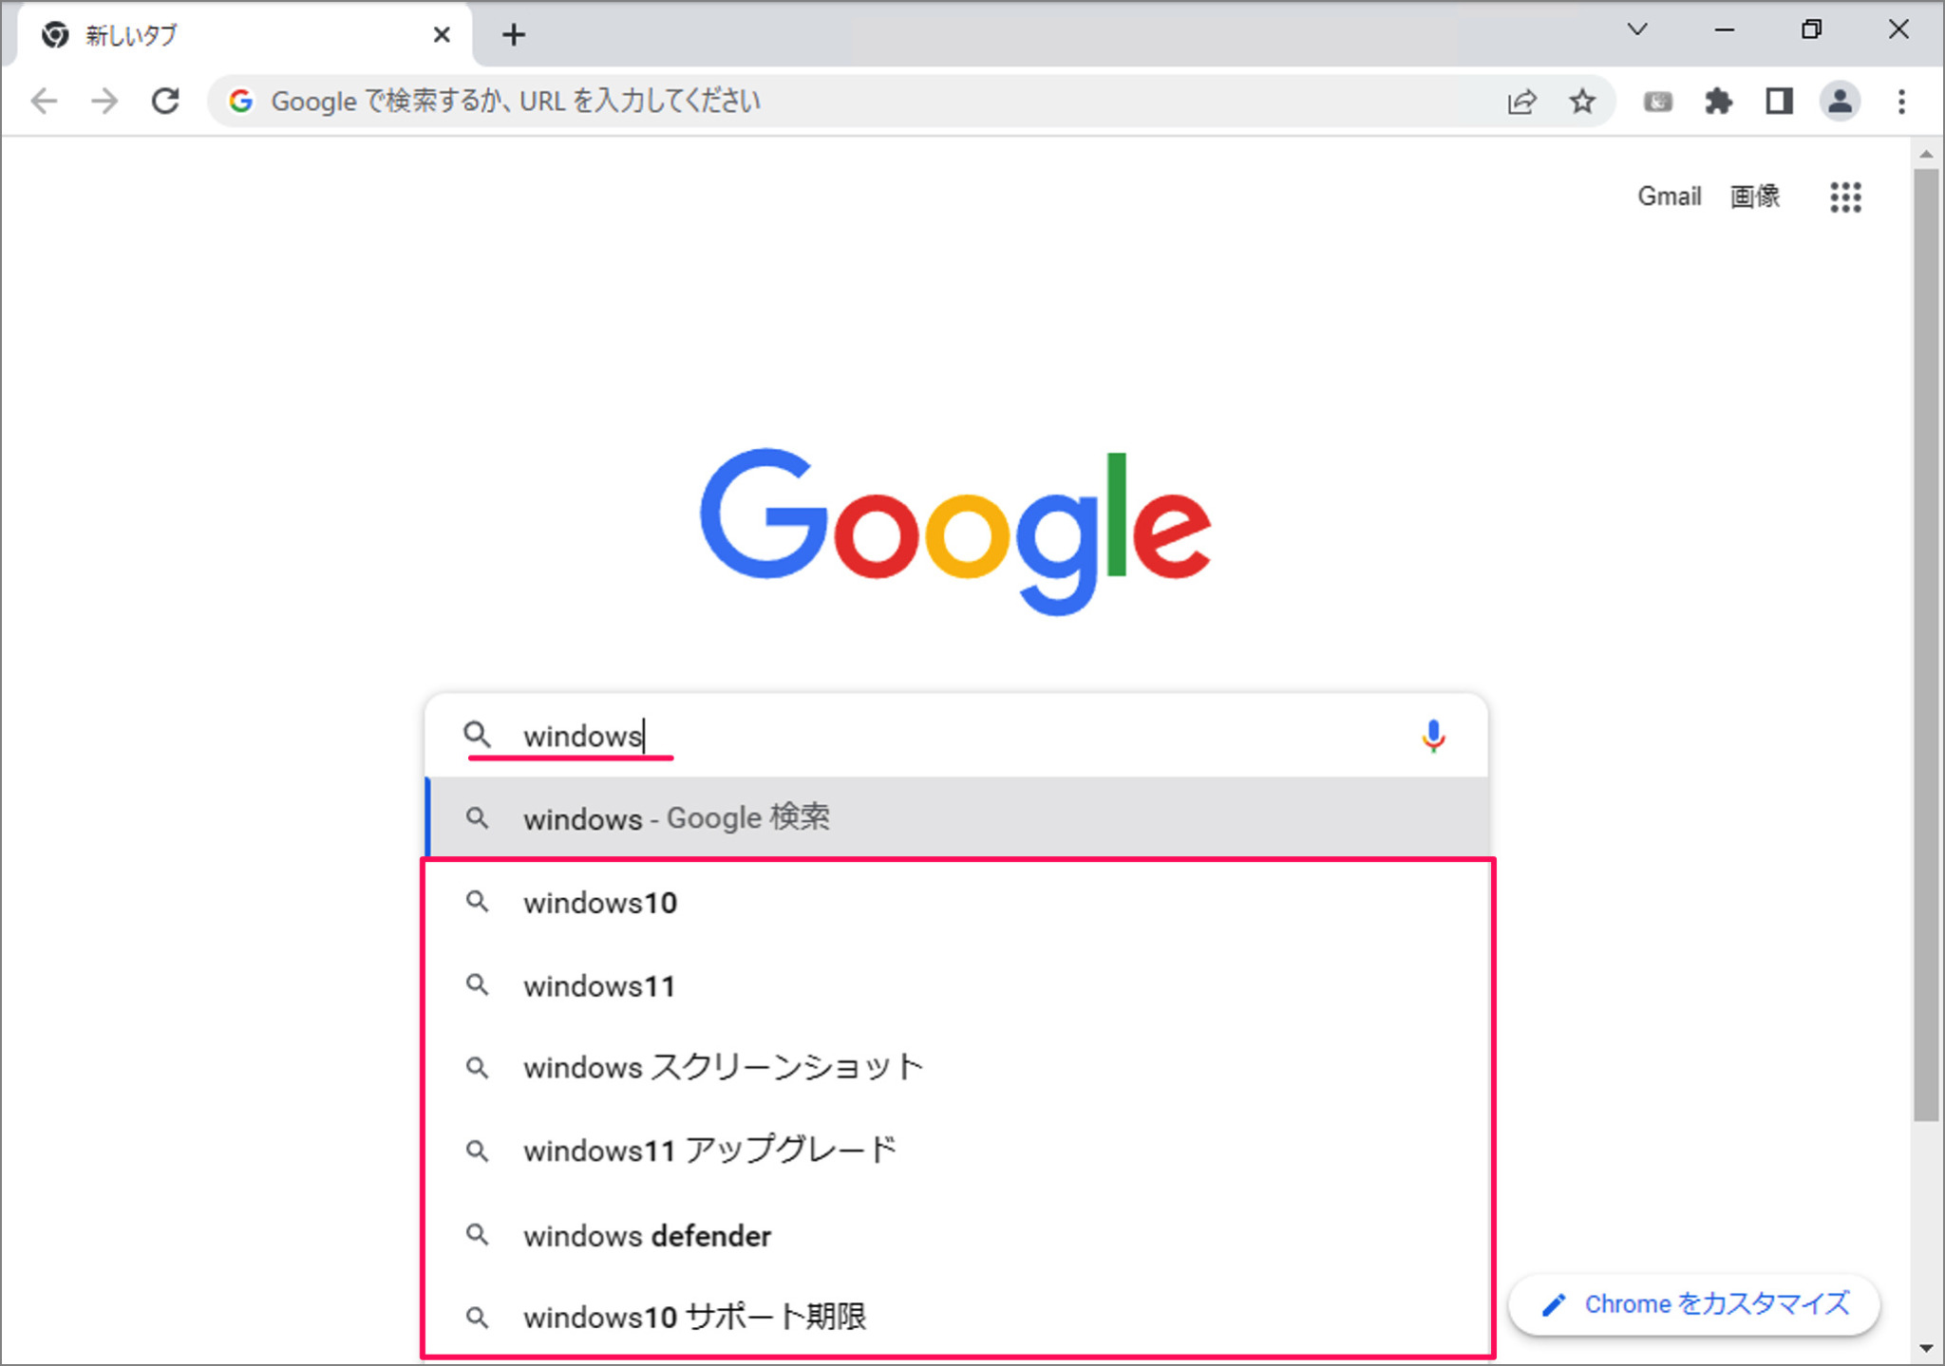Click the magnifier icon in the search box

(x=477, y=735)
